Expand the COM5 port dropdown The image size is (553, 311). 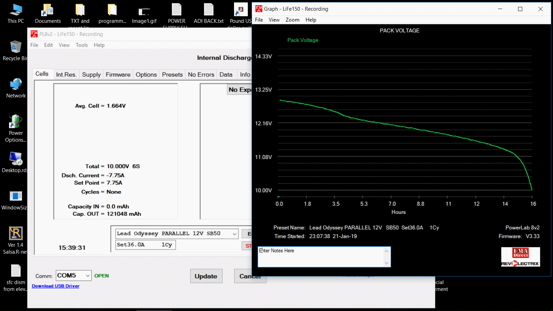pyautogui.click(x=87, y=275)
